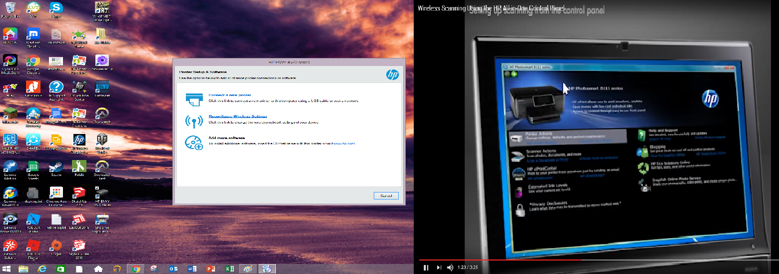Open the Steam desktop shortcut

[x=56, y=167]
